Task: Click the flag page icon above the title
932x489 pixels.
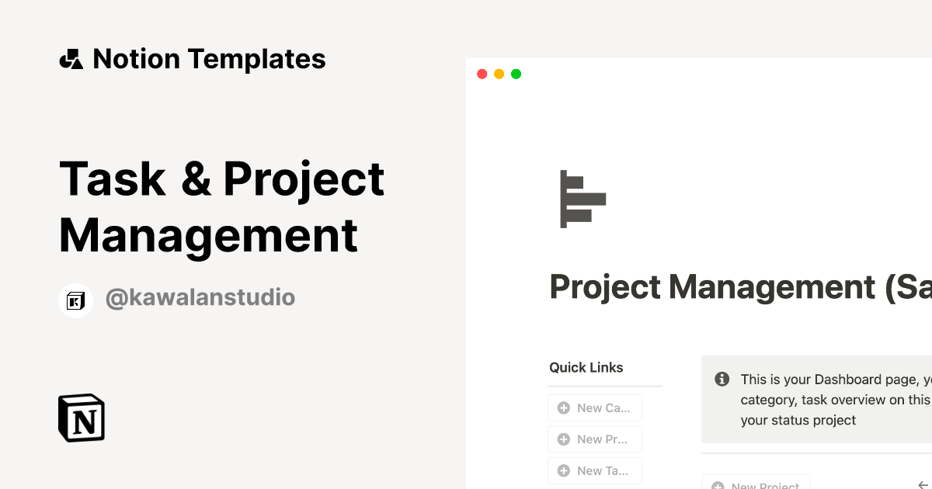Action: 582,199
